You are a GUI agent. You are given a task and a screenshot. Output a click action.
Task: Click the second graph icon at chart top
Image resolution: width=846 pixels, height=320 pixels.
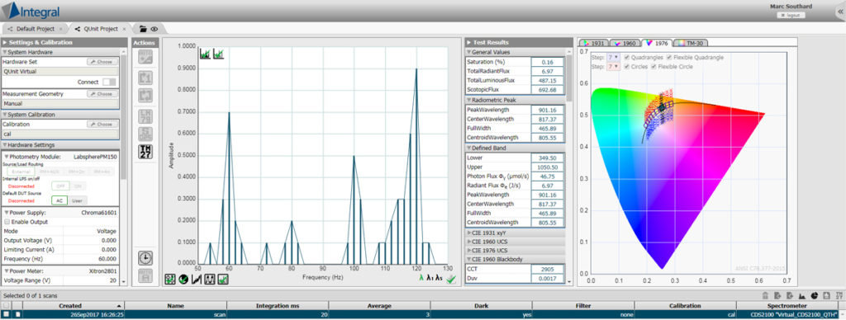point(218,54)
